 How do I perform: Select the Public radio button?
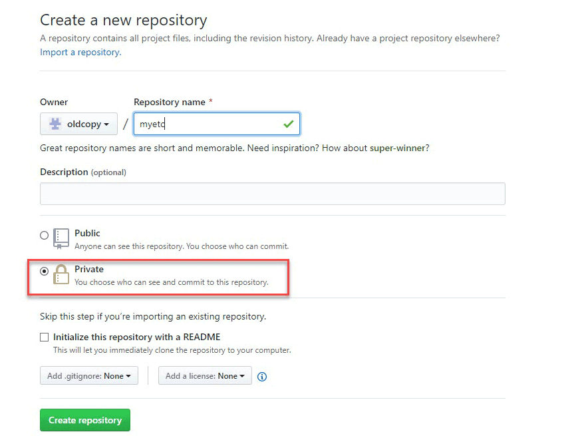click(45, 235)
